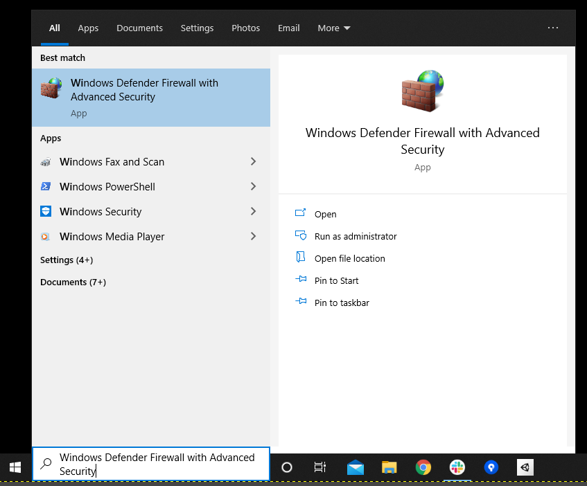The width and height of the screenshot is (587, 486).
Task: Click the Windows Fax and Scan printer icon
Action: [x=46, y=162]
